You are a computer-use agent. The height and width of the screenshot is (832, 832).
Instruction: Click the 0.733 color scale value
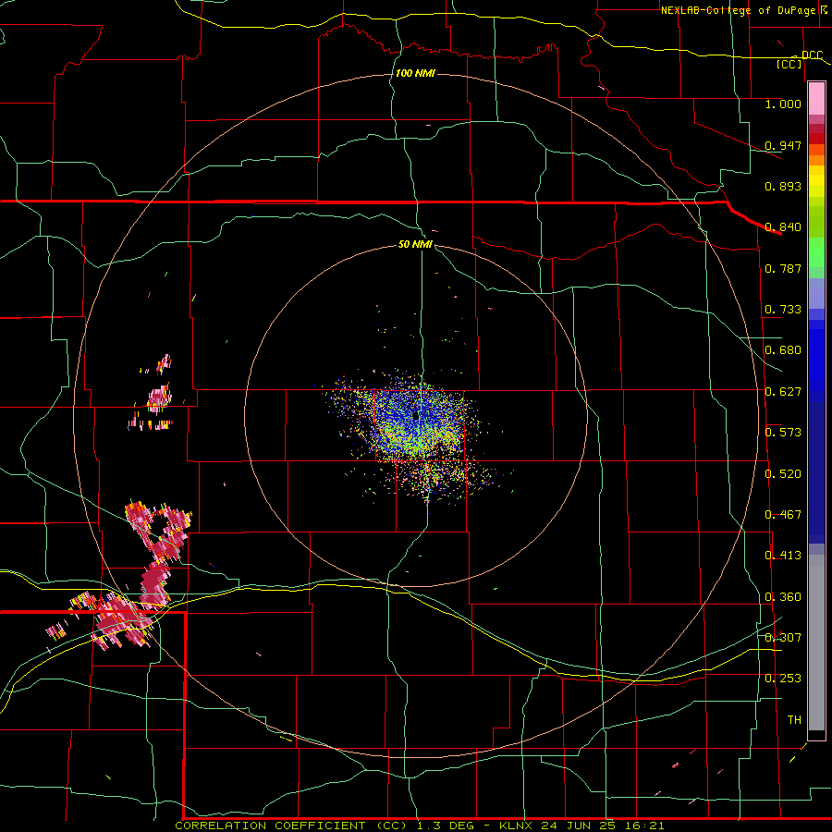[783, 310]
